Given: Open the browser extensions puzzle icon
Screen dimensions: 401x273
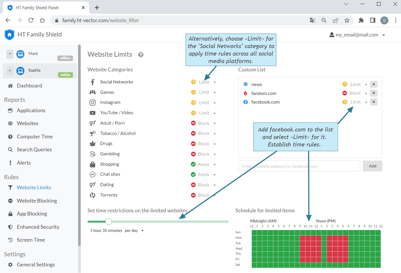Looking at the screenshot, I should tap(361, 20).
